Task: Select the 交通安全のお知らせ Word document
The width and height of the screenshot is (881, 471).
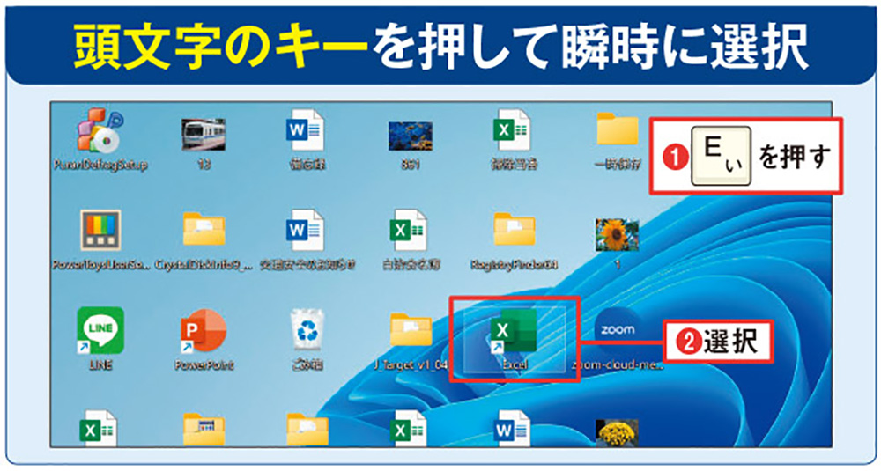Action: 306,231
